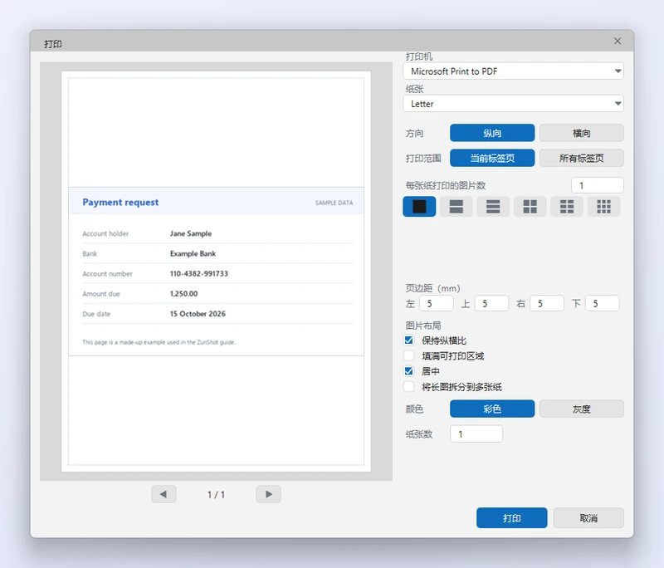Switch orientation to 横向
664x568 pixels.
click(x=582, y=133)
